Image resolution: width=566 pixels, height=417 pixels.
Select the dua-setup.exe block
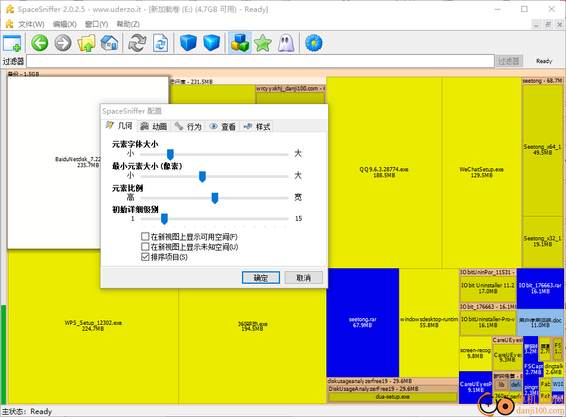pos(393,397)
